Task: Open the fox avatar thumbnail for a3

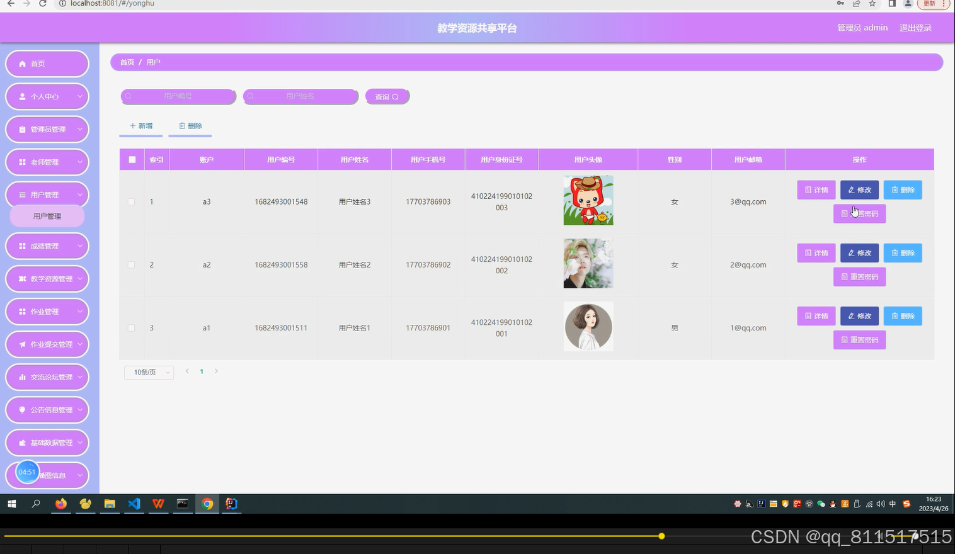Action: 588,200
